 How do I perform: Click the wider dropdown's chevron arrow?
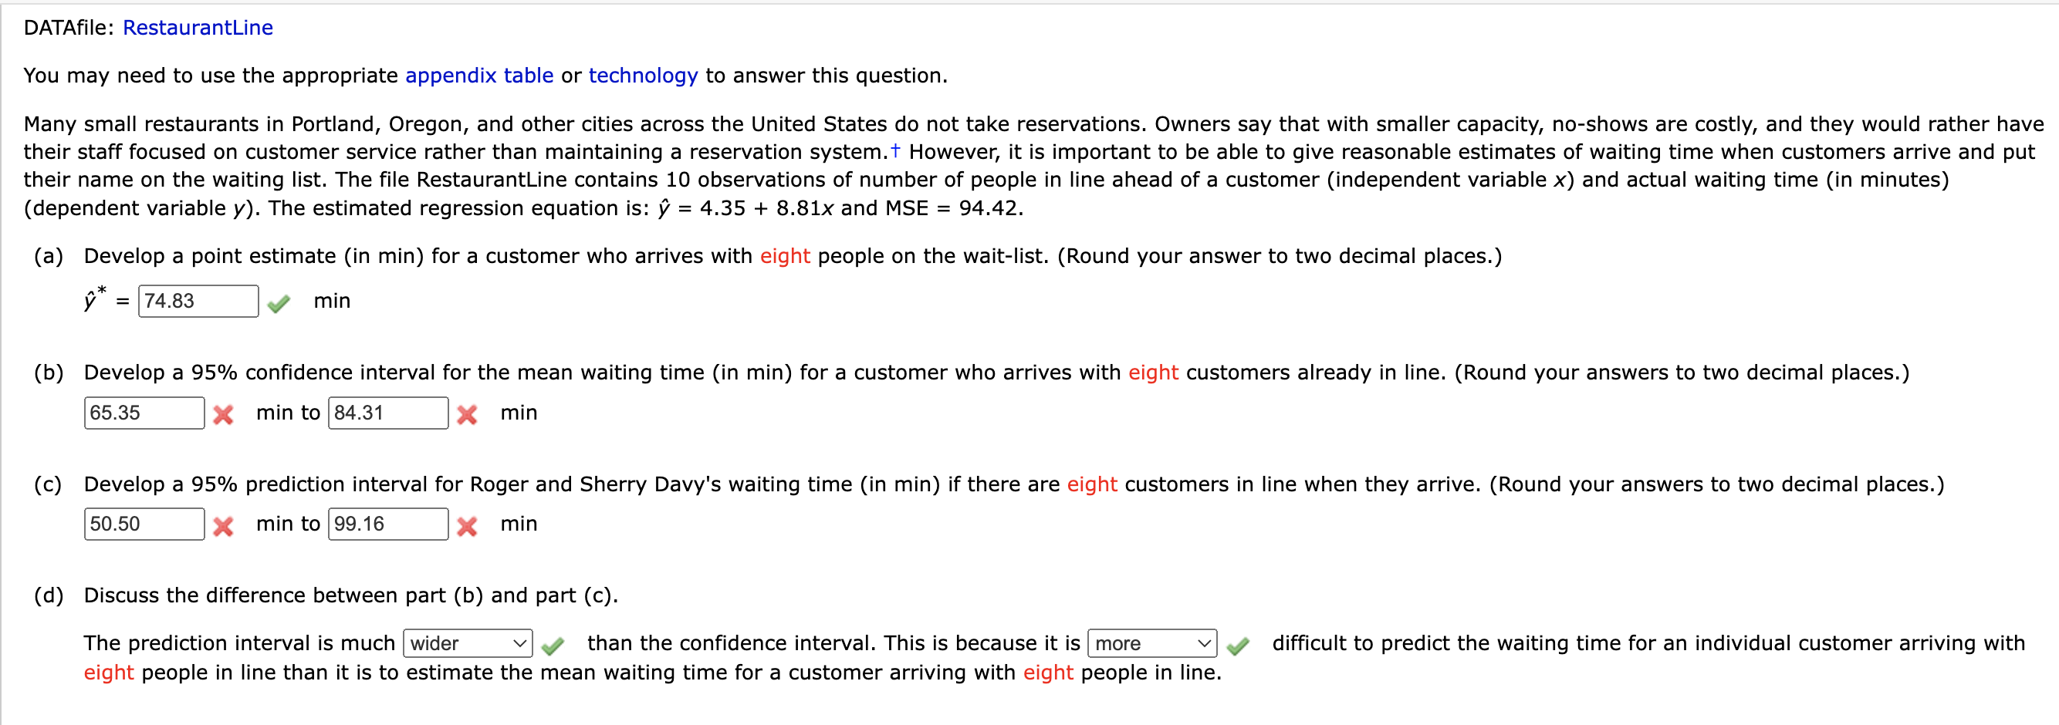pos(519,643)
